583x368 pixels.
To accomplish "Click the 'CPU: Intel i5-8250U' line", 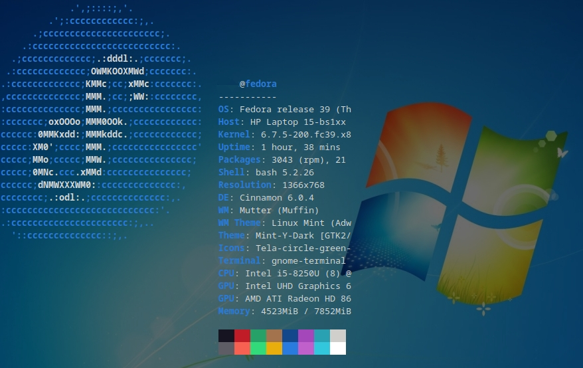I will [285, 274].
